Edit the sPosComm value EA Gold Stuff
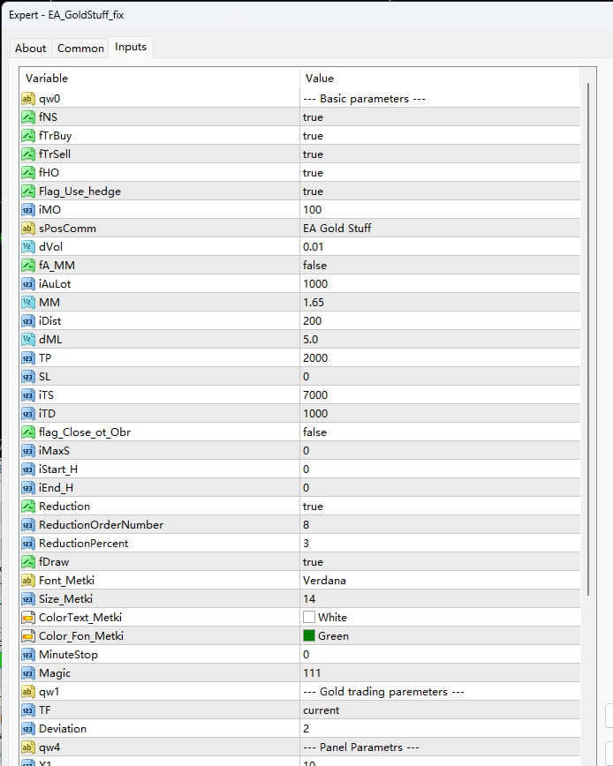 (x=440, y=229)
